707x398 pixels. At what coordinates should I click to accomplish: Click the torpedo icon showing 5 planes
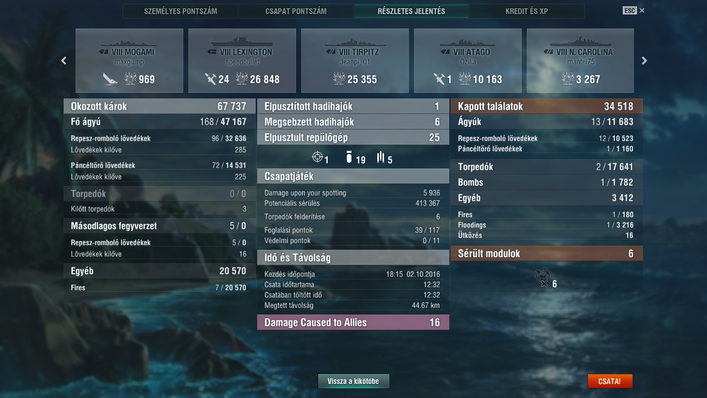380,157
